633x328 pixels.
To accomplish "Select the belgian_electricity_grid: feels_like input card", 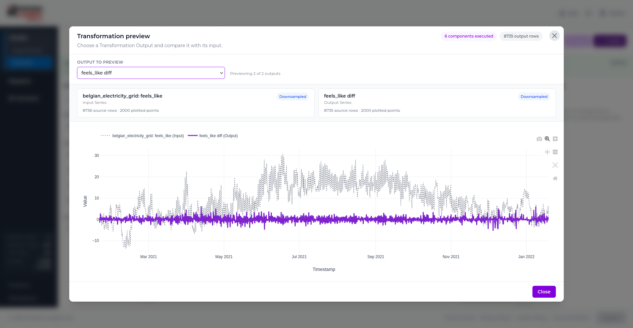I will tap(196, 103).
